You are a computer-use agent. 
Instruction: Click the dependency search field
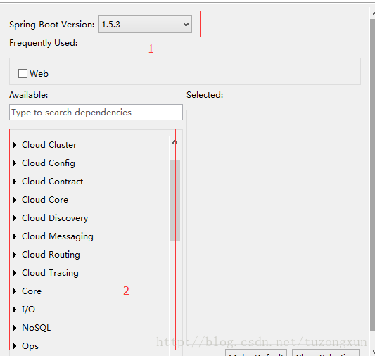96,112
